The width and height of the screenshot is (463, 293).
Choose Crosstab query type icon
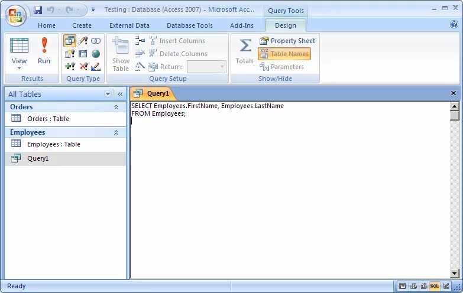tap(83, 54)
